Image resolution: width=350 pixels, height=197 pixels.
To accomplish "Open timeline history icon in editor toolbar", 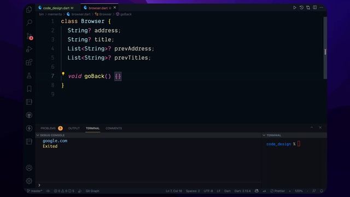I will coord(301,8).
